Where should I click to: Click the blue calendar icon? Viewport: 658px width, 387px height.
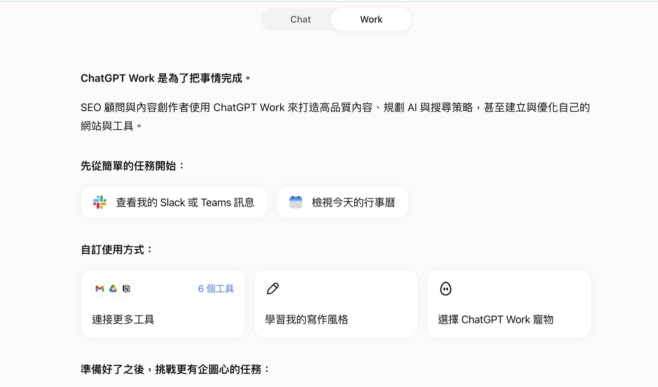295,202
